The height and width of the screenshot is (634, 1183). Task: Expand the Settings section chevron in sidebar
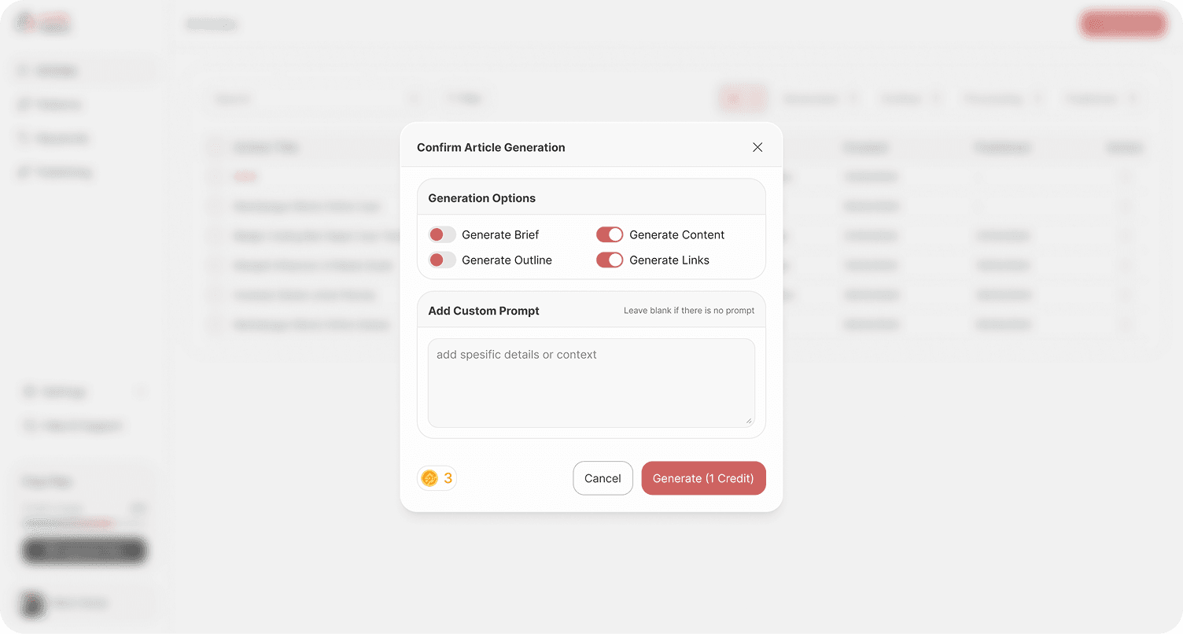pos(140,391)
